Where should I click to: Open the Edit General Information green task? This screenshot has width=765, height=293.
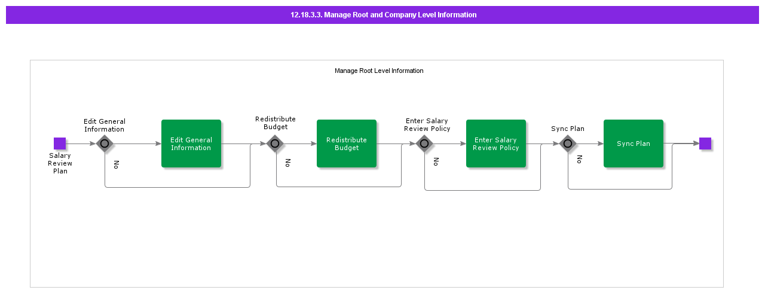click(x=191, y=144)
